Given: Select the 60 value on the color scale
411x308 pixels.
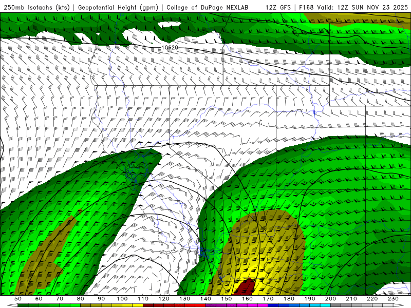Looking at the screenshot, I should pos(39,299).
